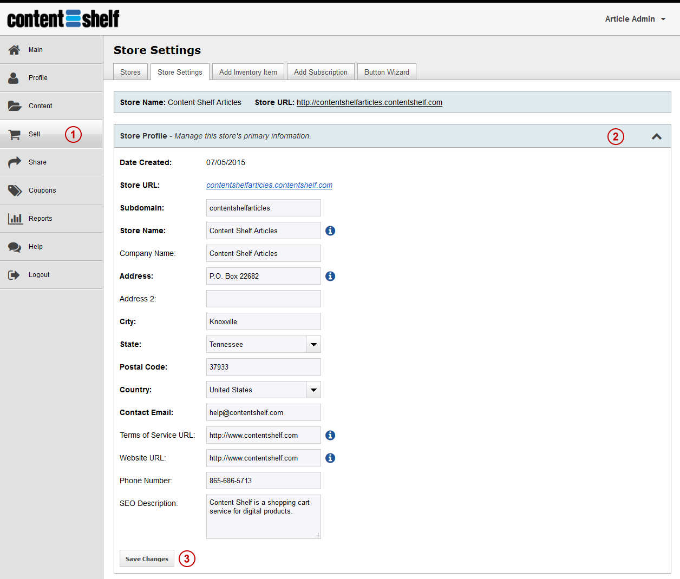The width and height of the screenshot is (680, 579).
Task: Open Profile in the sidebar
Action: (x=51, y=78)
